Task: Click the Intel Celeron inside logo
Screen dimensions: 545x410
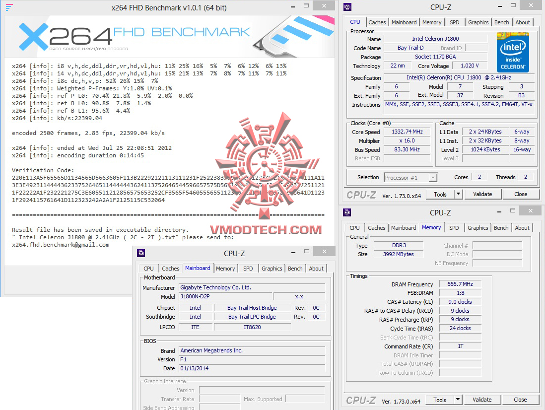Action: click(x=513, y=52)
